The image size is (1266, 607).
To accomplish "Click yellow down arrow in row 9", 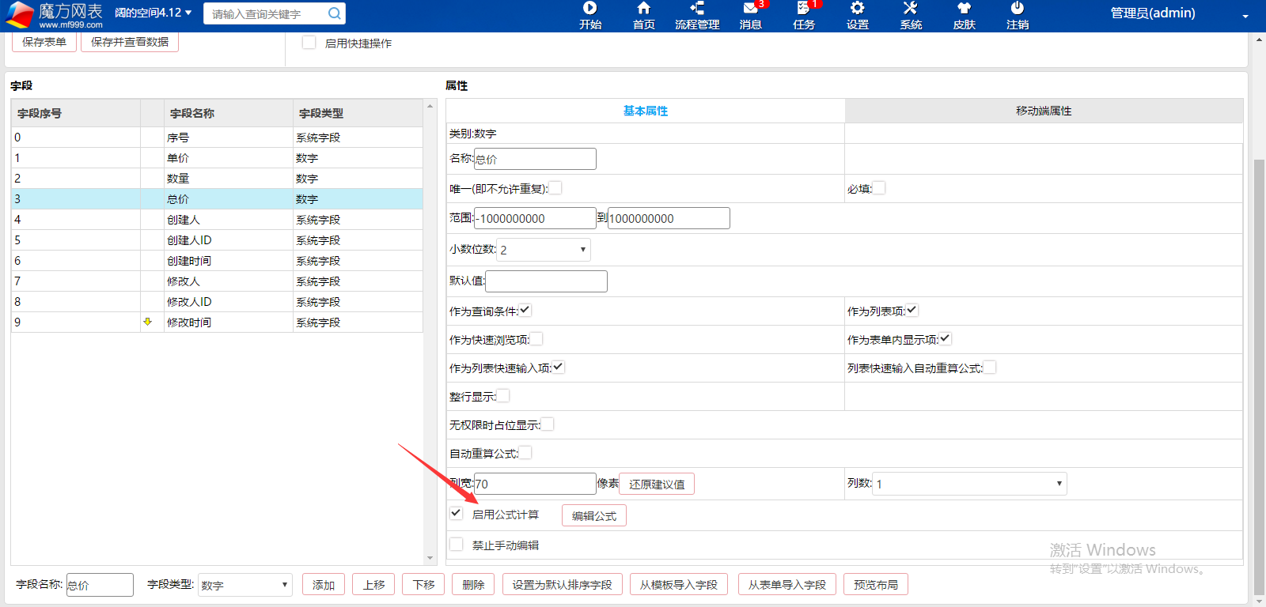I will pyautogui.click(x=147, y=322).
